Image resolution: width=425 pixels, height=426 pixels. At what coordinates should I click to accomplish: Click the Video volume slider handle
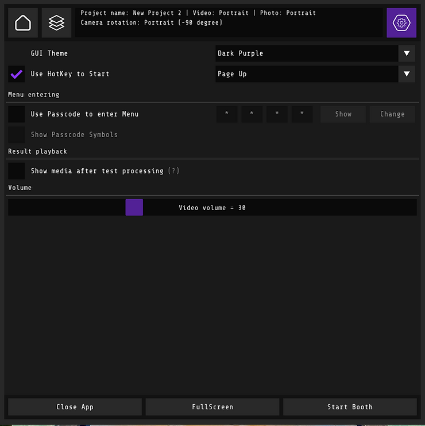coord(134,207)
